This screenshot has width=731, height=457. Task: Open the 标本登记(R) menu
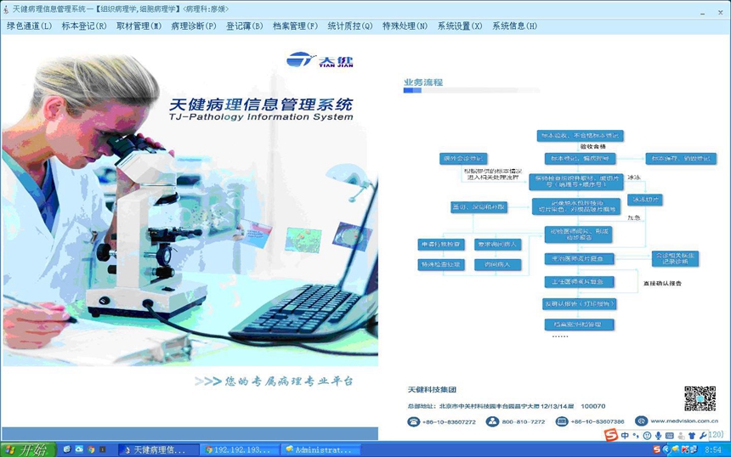[x=84, y=26]
